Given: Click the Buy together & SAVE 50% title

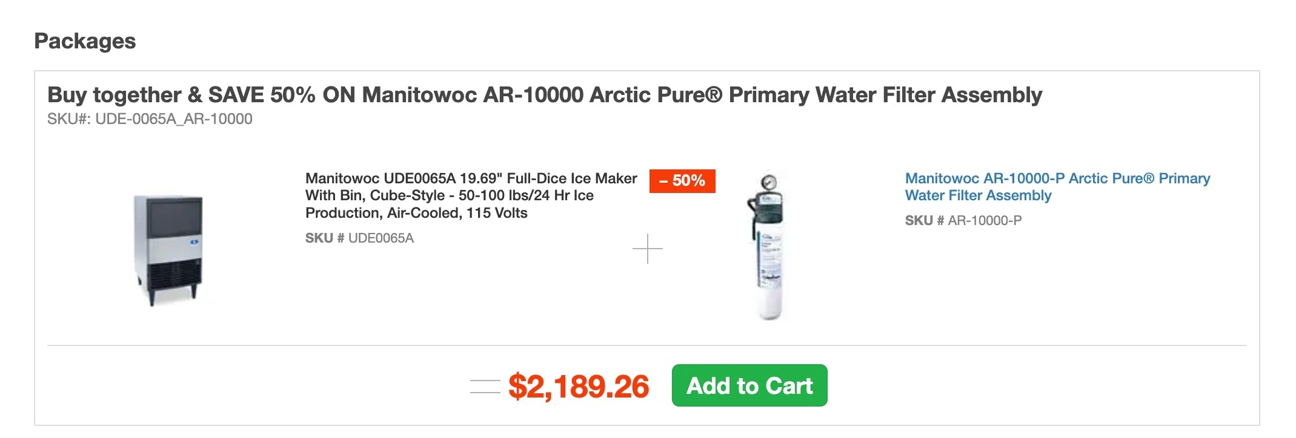Looking at the screenshot, I should (544, 95).
